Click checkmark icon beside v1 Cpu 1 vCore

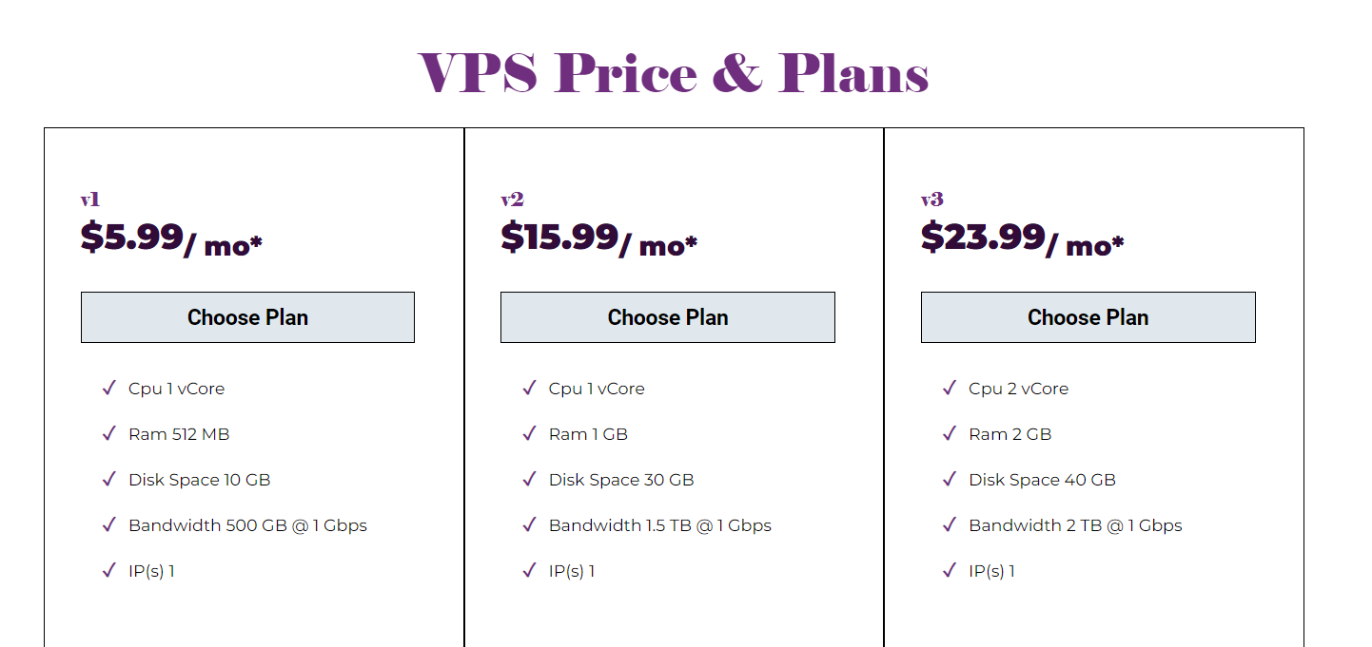pos(108,388)
